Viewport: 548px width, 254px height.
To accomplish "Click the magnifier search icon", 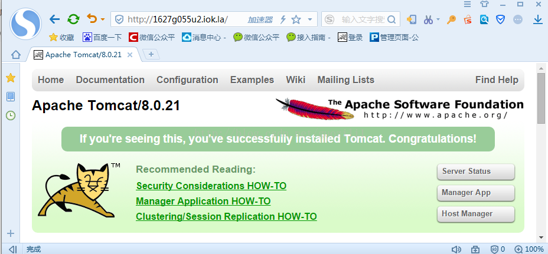I will click(x=392, y=19).
